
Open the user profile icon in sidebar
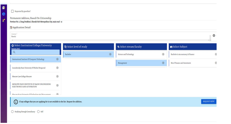[x=4, y=14]
